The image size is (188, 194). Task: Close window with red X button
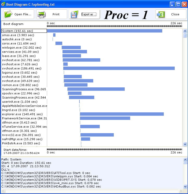[x=185, y=4]
